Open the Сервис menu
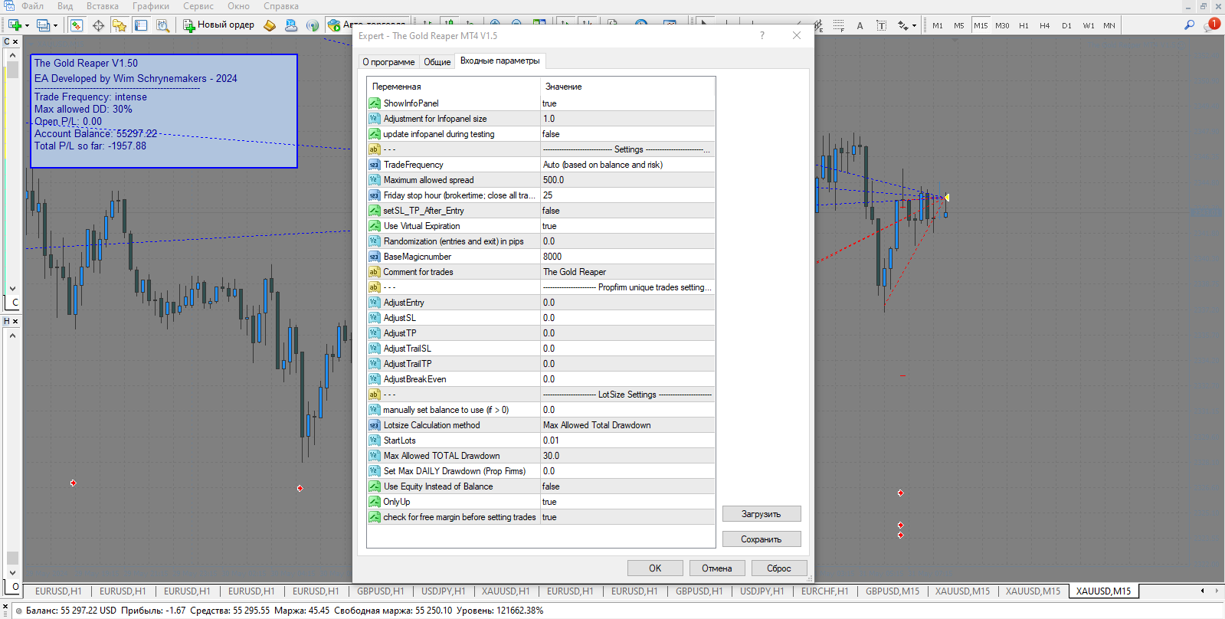Screen dimensions: 1225x619 pos(198,6)
